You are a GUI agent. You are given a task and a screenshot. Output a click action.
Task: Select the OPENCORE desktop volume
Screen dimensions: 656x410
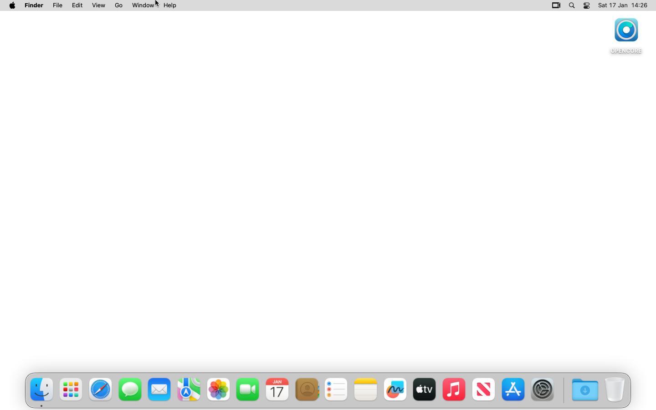(x=626, y=36)
